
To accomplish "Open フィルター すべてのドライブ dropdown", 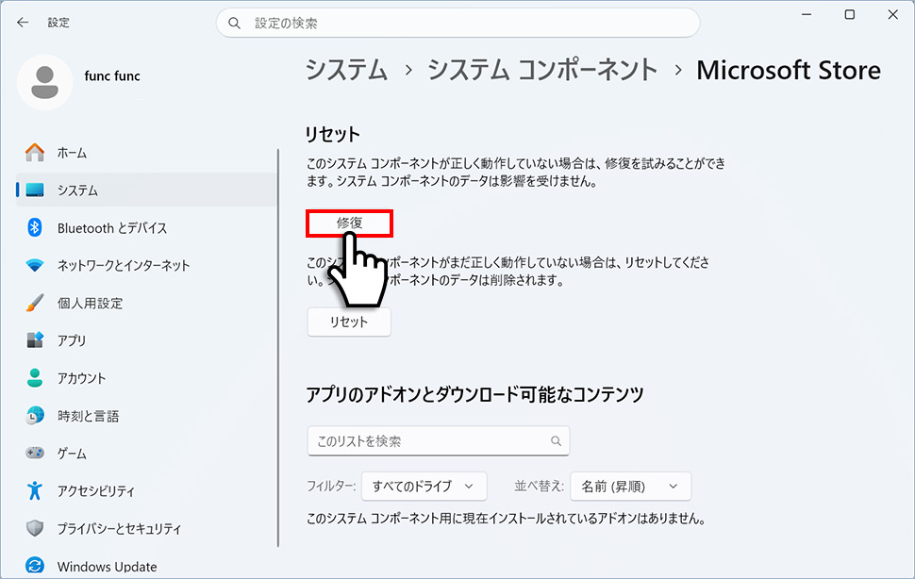I will point(424,486).
